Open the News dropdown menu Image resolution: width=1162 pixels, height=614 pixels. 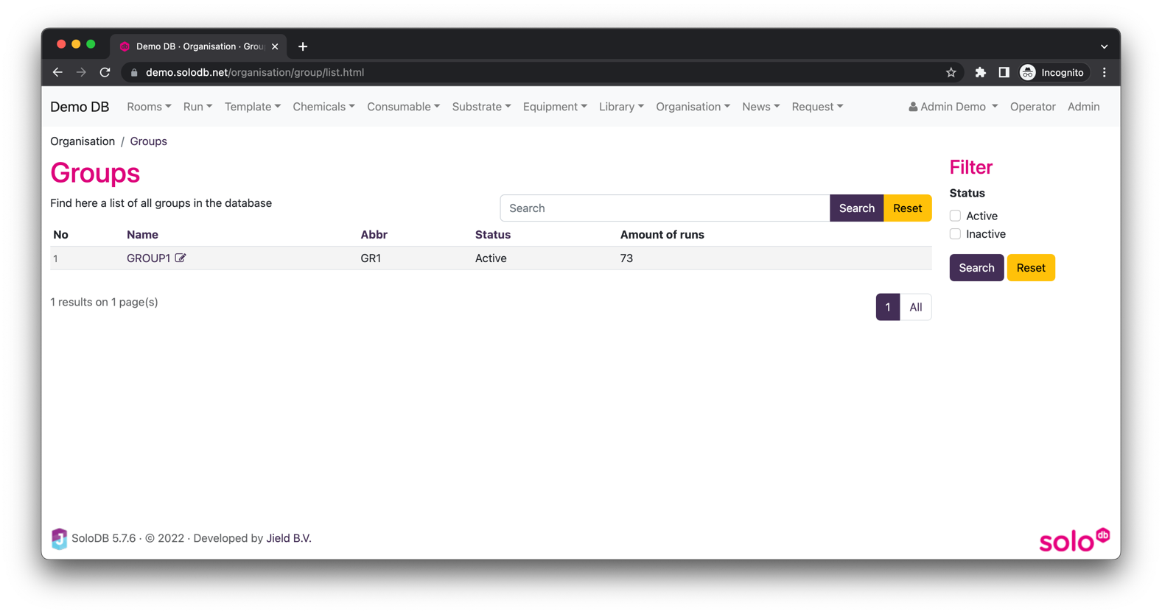pyautogui.click(x=760, y=107)
